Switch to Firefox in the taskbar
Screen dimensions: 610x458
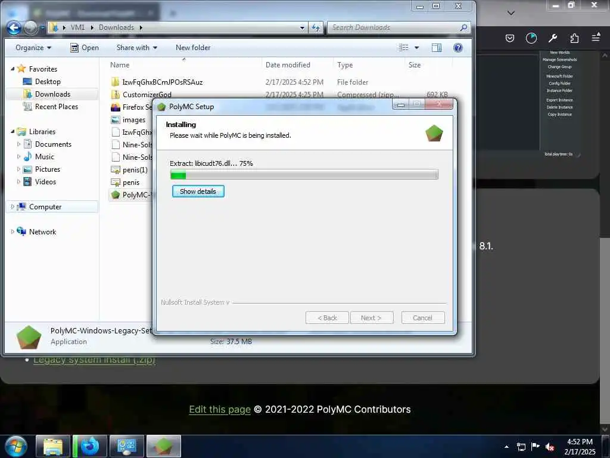click(x=89, y=446)
